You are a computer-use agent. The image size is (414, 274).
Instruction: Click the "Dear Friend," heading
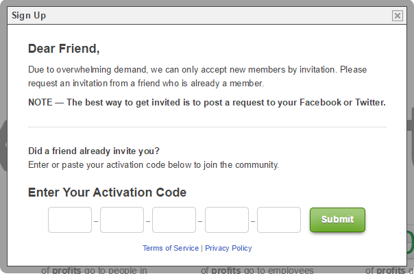click(x=64, y=49)
